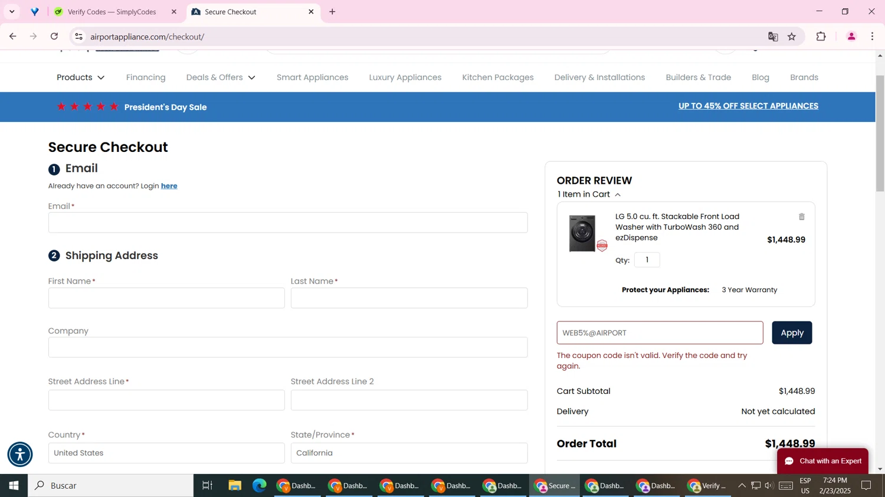Open Builders & Trade
885x497 pixels.
699,78
